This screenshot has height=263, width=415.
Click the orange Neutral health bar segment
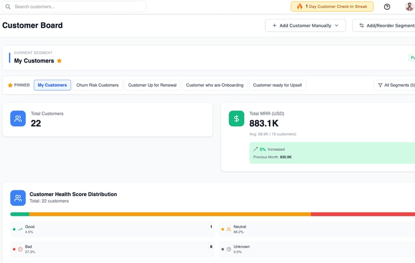[170, 214]
